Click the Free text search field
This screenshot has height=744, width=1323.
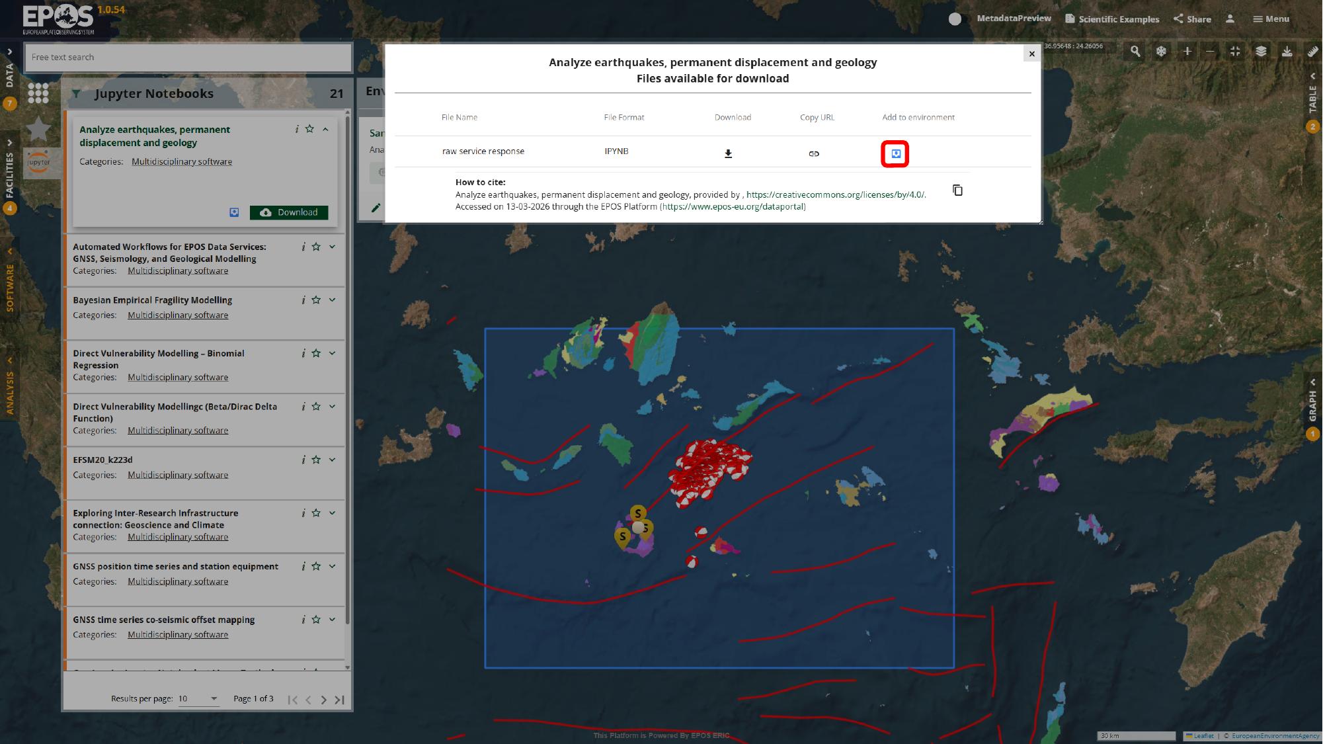click(188, 58)
